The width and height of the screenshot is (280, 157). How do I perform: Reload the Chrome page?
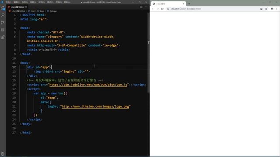point(162,9)
